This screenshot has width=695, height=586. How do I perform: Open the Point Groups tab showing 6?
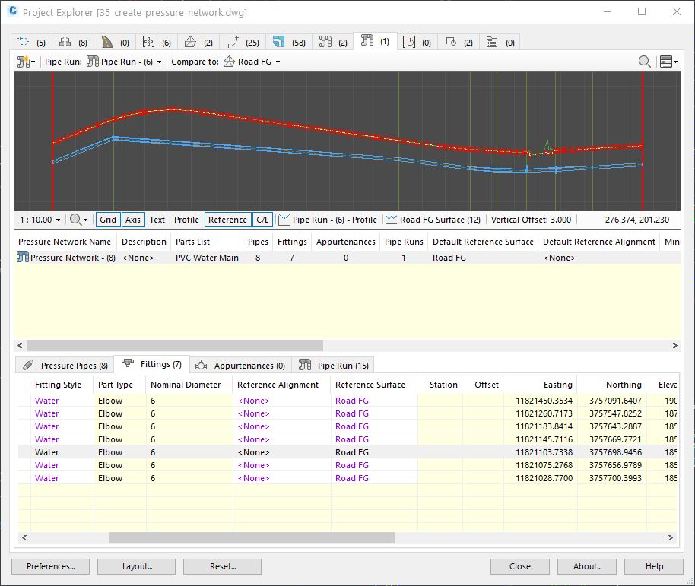(x=157, y=43)
